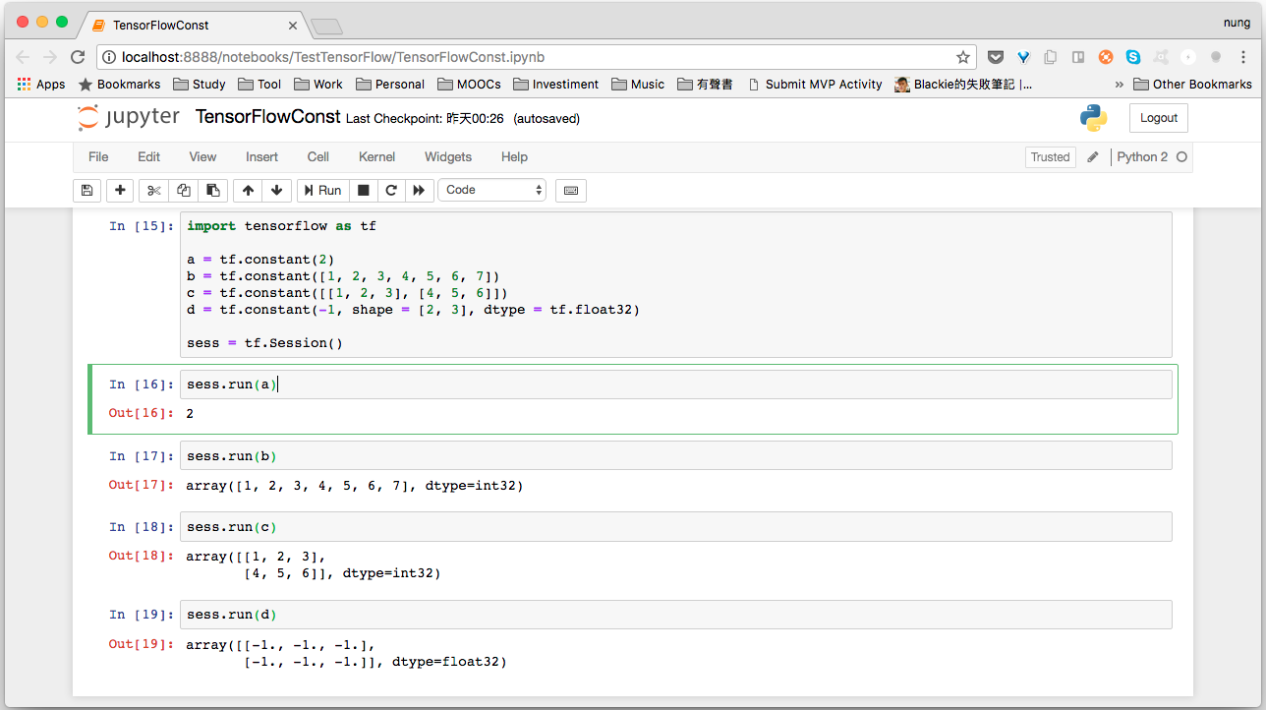The height and width of the screenshot is (710, 1266).
Task: Open the Pocket extension icon
Action: [x=996, y=57]
